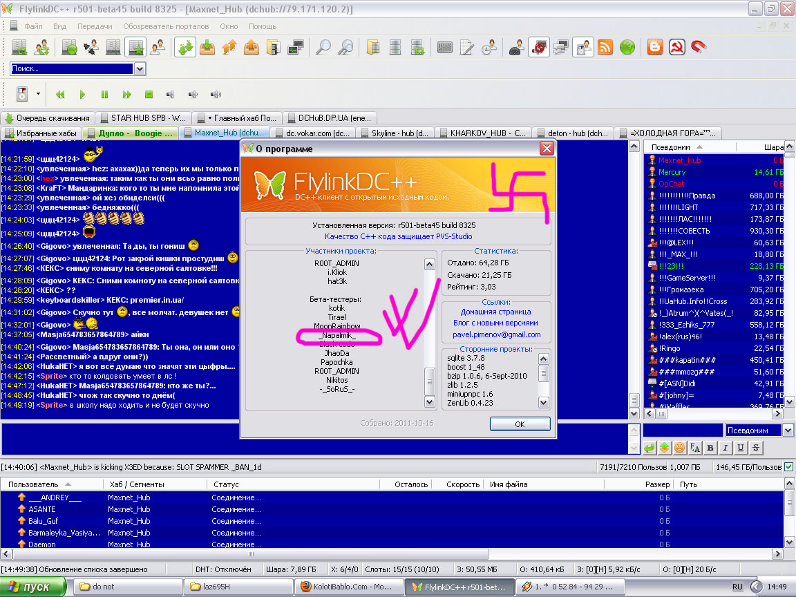The image size is (796, 597).
Task: Click participants list scrollbar thumb
Action: pyautogui.click(x=430, y=381)
